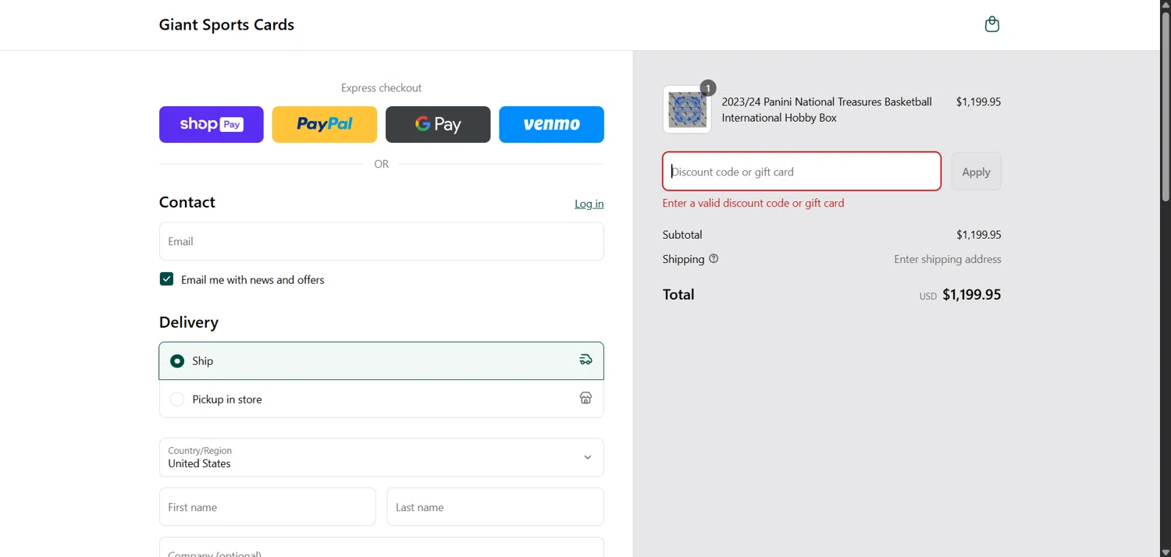1171x557 pixels.
Task: Click the Discount code or gift card field
Action: point(802,172)
